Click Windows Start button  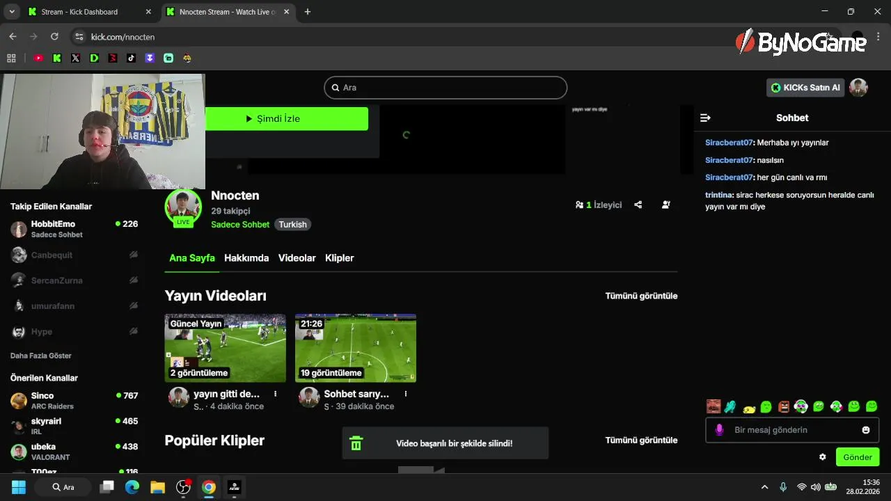point(18,487)
